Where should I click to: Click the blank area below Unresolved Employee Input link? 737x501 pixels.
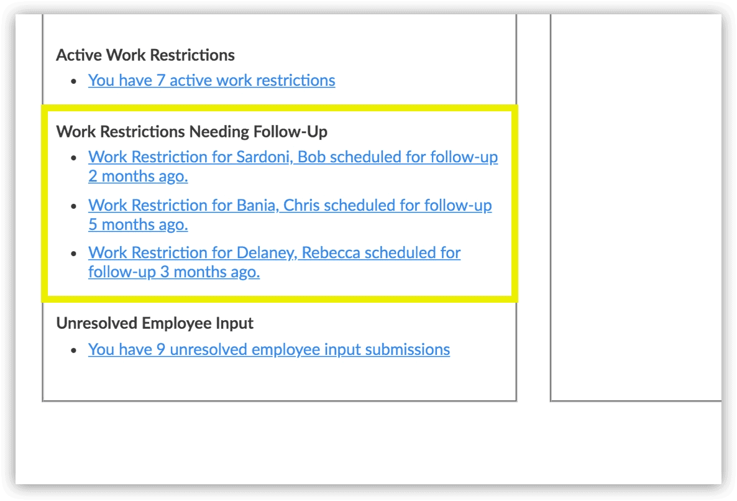tap(280, 379)
